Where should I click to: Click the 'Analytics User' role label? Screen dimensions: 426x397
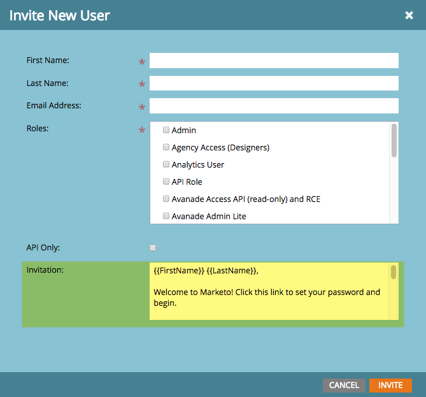[x=198, y=165]
